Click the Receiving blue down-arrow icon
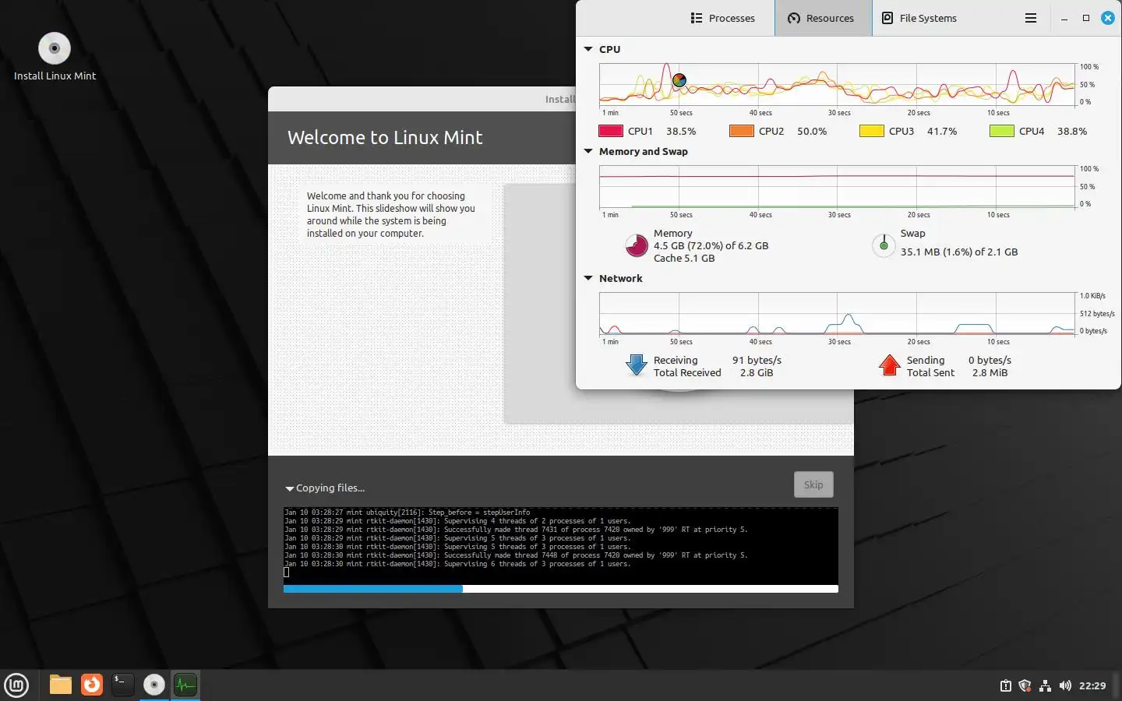This screenshot has width=1122, height=701. [637, 365]
